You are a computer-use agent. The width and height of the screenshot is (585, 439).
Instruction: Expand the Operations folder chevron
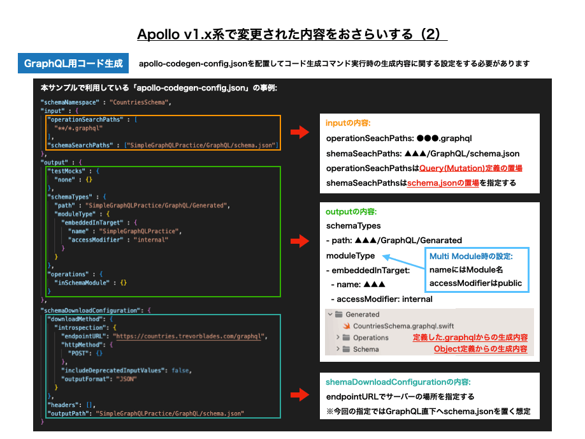(x=338, y=338)
